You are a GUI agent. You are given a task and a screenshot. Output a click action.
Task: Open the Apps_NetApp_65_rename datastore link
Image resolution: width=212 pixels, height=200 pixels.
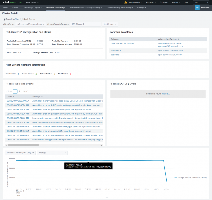click(122, 44)
